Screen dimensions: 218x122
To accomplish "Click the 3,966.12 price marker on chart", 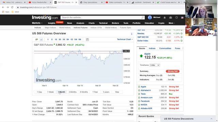I will point(126,51).
